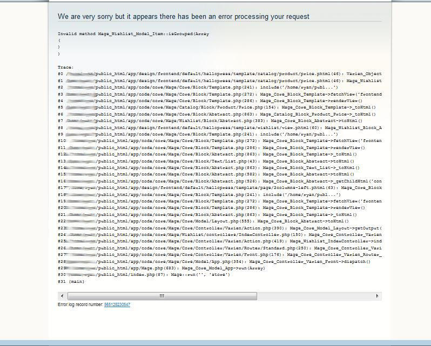The width and height of the screenshot is (431, 346).
Task: Select trace line #30 index.php(87) Mage::run
Action: (144, 275)
